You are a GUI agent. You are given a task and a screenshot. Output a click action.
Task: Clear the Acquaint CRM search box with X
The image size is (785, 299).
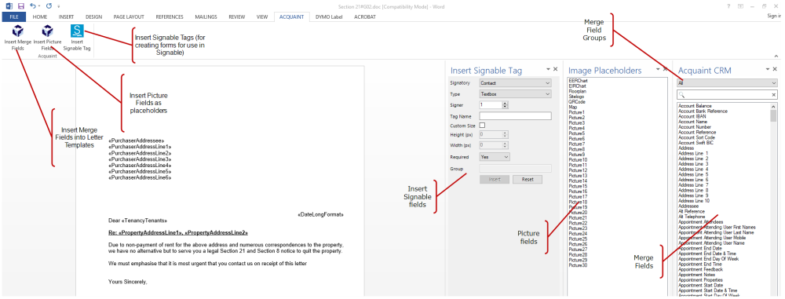tap(773, 95)
